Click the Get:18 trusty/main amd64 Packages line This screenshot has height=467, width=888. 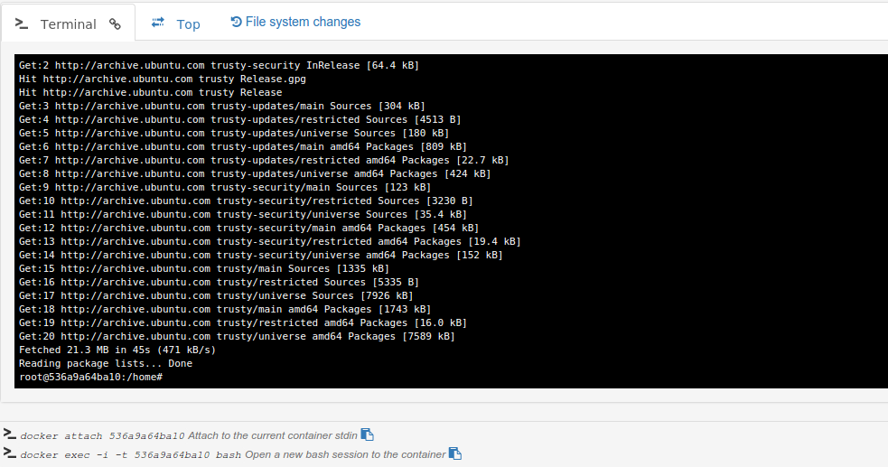[x=225, y=309]
